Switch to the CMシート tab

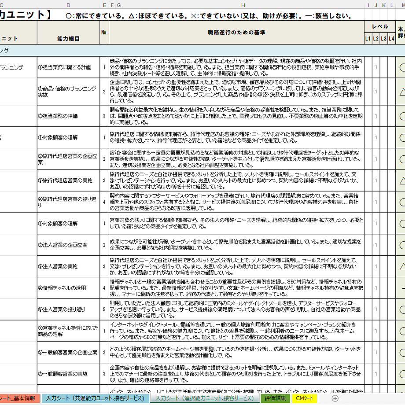point(304,398)
